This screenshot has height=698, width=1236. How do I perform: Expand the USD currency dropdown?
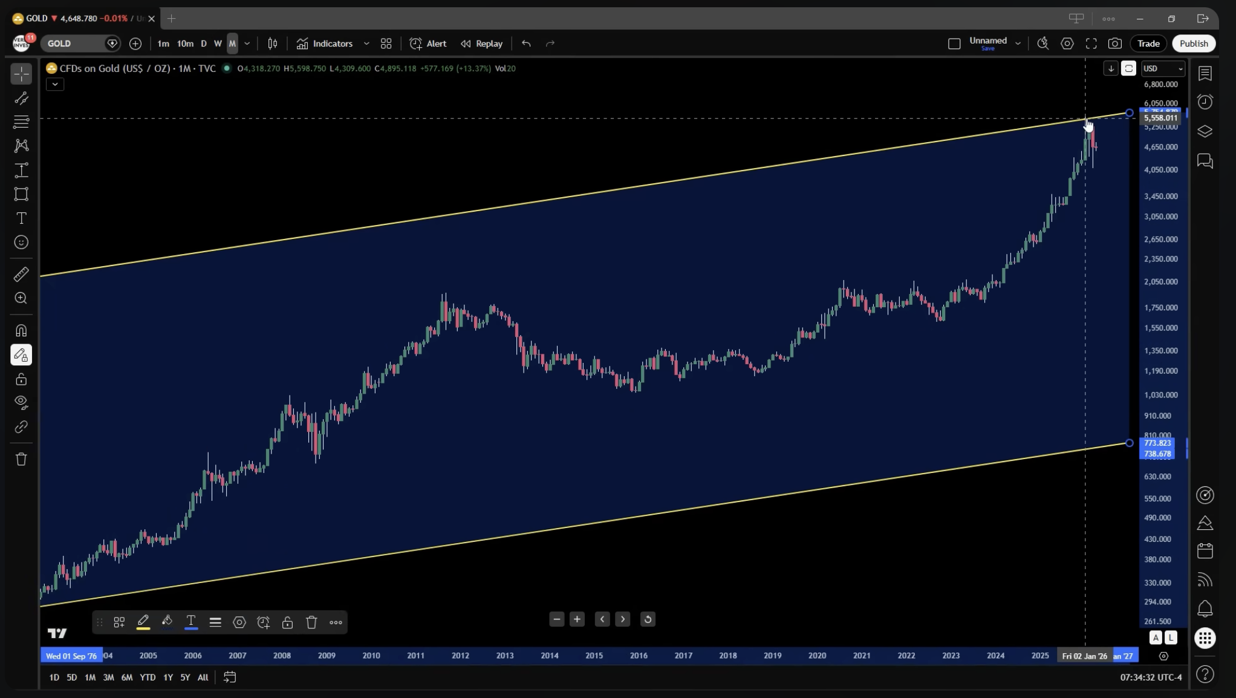pyautogui.click(x=1162, y=68)
